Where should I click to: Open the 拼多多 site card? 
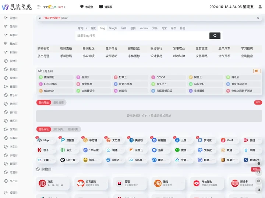coord(245,183)
